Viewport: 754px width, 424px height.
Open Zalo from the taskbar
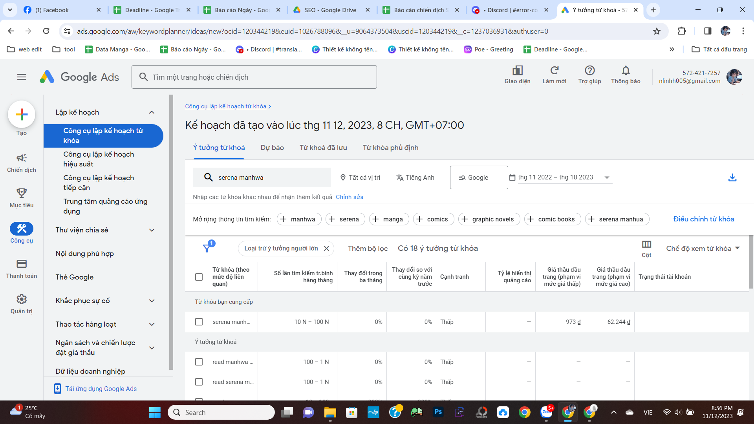pyautogui.click(x=546, y=412)
